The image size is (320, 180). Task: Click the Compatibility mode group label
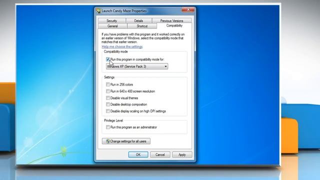pyautogui.click(x=115, y=51)
